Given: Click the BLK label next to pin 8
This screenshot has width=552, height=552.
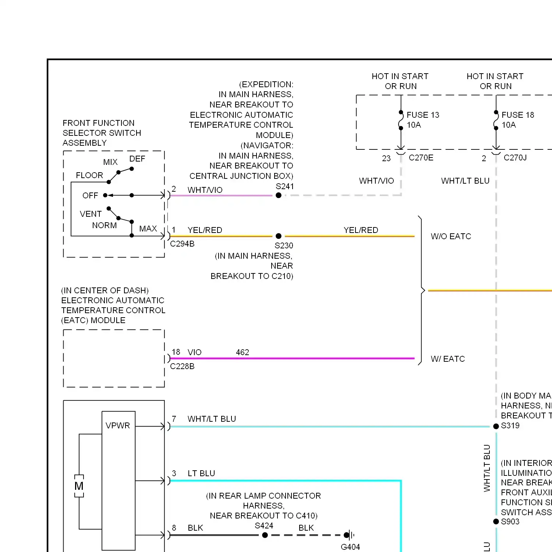Looking at the screenshot, I should (x=195, y=528).
